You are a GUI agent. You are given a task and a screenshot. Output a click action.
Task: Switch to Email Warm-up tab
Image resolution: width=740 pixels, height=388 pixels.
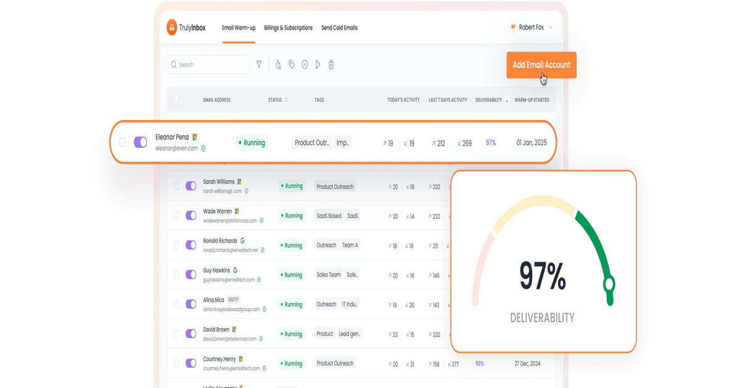pos(239,28)
